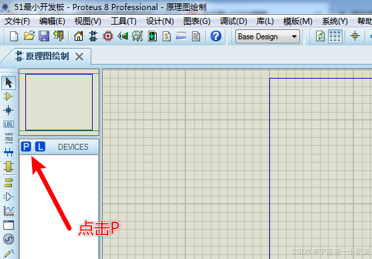This screenshot has width=372, height=259.
Task: Select the Subcircuit Mode tool
Action: (9, 166)
